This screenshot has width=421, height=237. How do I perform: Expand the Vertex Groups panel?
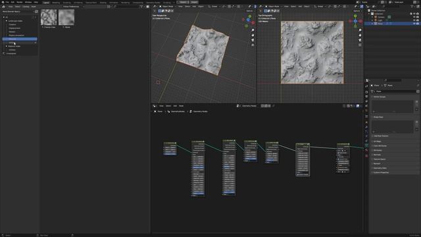pos(380,97)
